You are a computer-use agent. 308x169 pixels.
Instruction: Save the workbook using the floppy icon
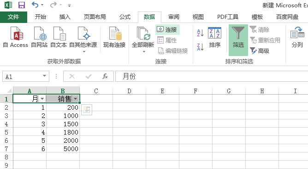click(22, 5)
